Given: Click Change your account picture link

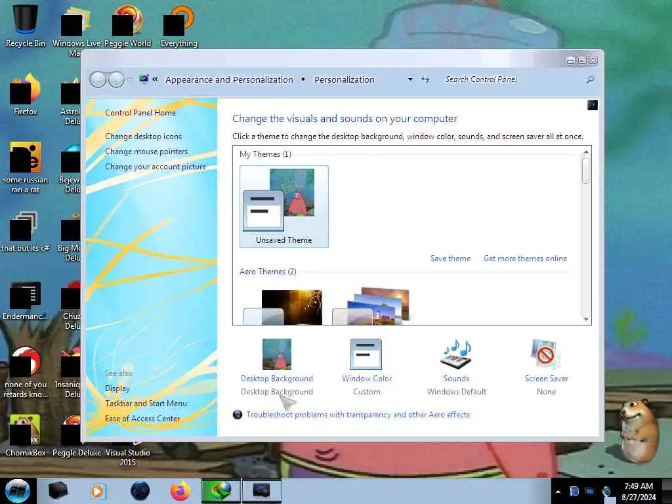Looking at the screenshot, I should pos(156,167).
